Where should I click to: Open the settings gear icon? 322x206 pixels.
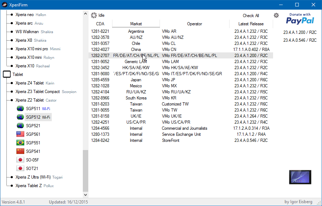276,15
